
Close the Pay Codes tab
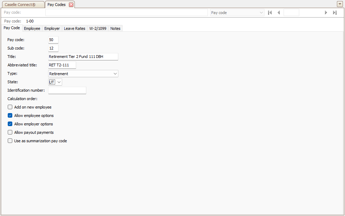[x=71, y=5]
